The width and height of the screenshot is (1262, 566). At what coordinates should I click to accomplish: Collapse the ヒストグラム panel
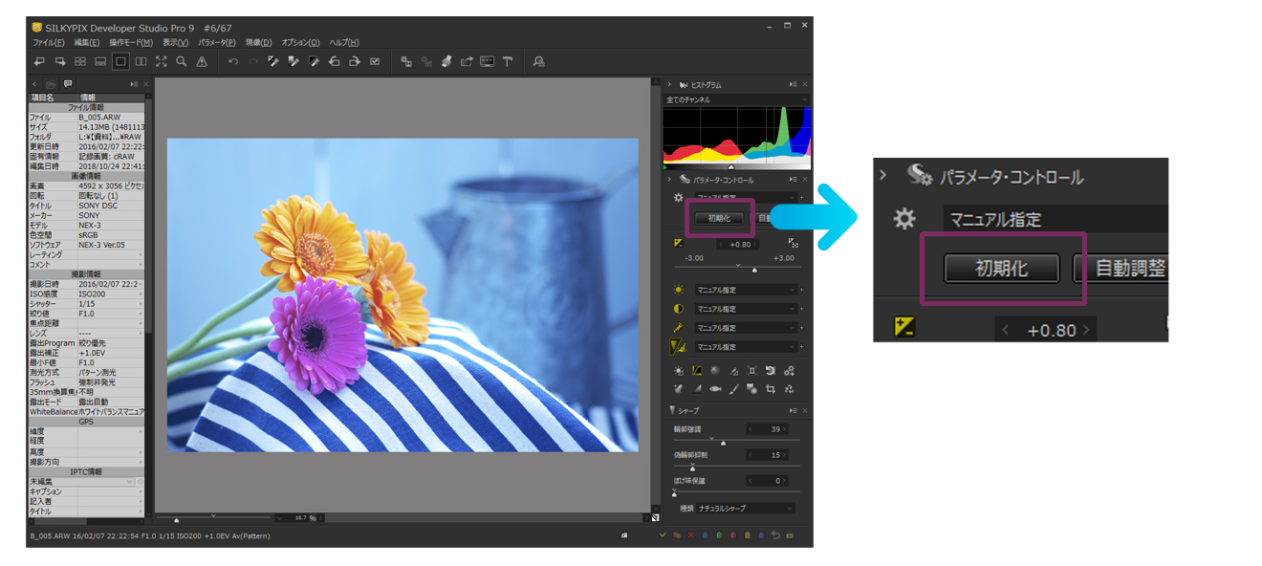click(x=669, y=85)
